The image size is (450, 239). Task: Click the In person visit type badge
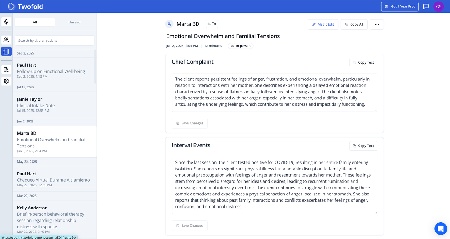click(x=241, y=46)
